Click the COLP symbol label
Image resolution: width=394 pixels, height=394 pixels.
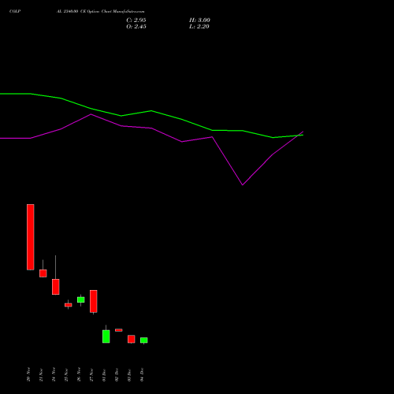pyautogui.click(x=15, y=12)
